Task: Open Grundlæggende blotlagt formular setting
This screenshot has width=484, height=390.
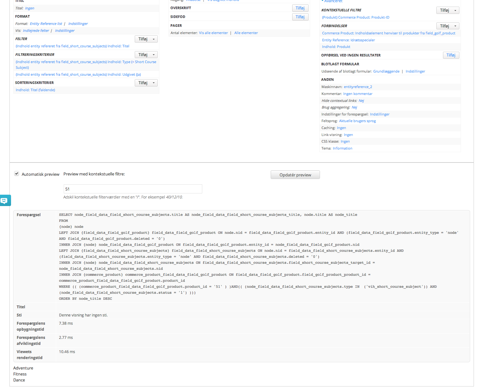Action: (386, 71)
